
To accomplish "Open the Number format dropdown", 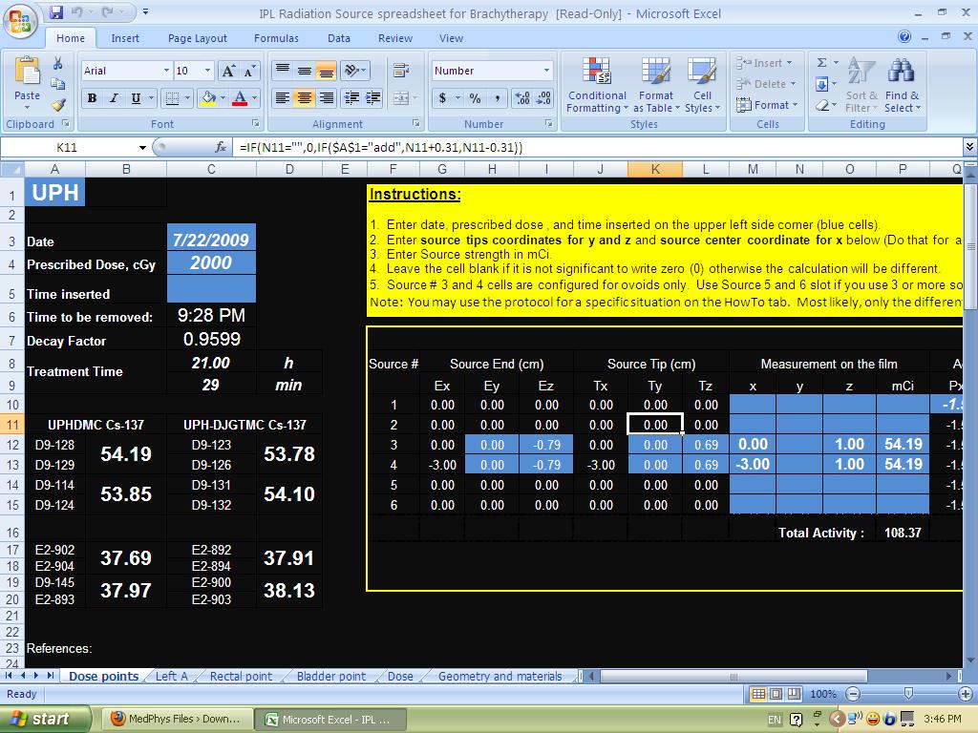I will point(546,71).
